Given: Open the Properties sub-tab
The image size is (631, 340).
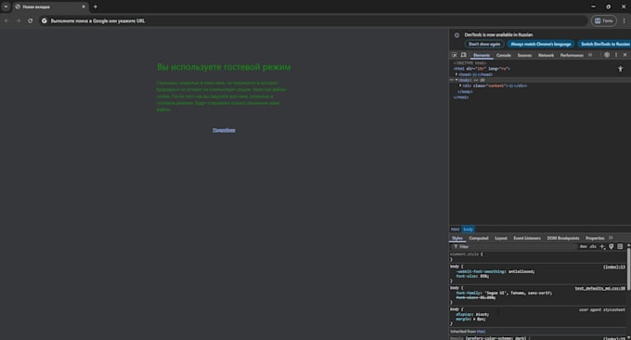Looking at the screenshot, I should pos(595,238).
